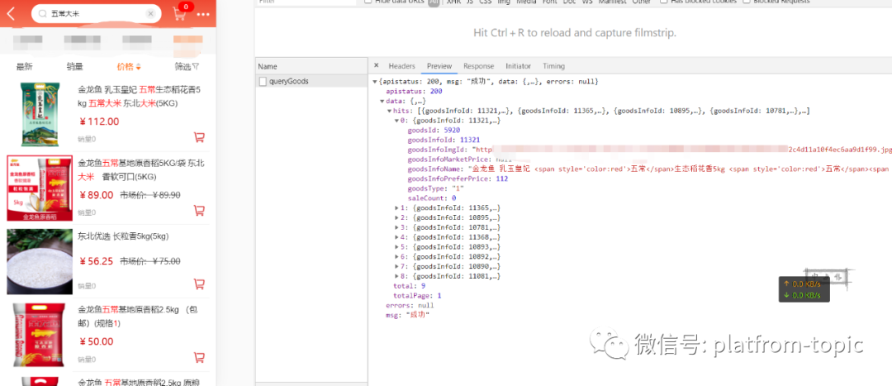Open product title 东北优选 长粒香5kg
The image size is (892, 386).
123,236
